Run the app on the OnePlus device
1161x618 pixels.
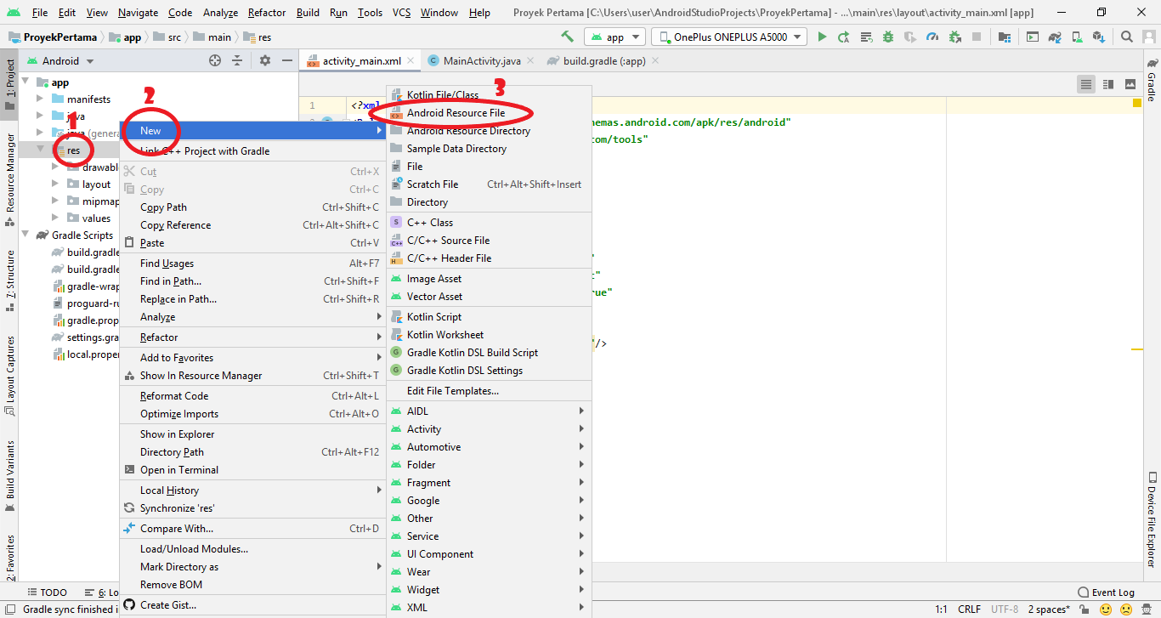[x=823, y=37]
